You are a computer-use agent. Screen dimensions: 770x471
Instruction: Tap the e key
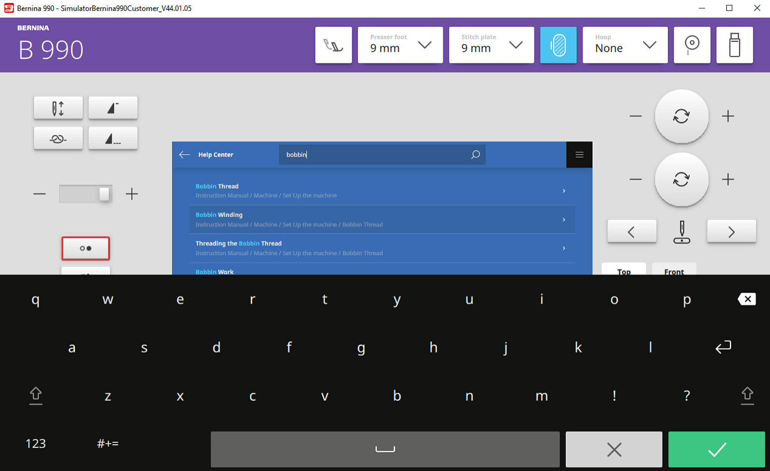(180, 299)
